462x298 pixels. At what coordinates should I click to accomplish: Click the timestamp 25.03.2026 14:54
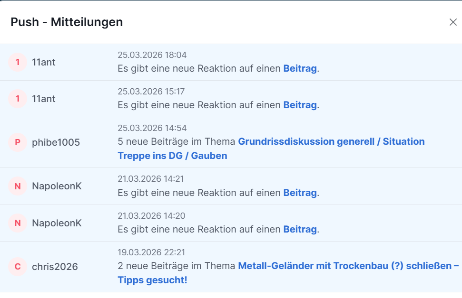[152, 128]
